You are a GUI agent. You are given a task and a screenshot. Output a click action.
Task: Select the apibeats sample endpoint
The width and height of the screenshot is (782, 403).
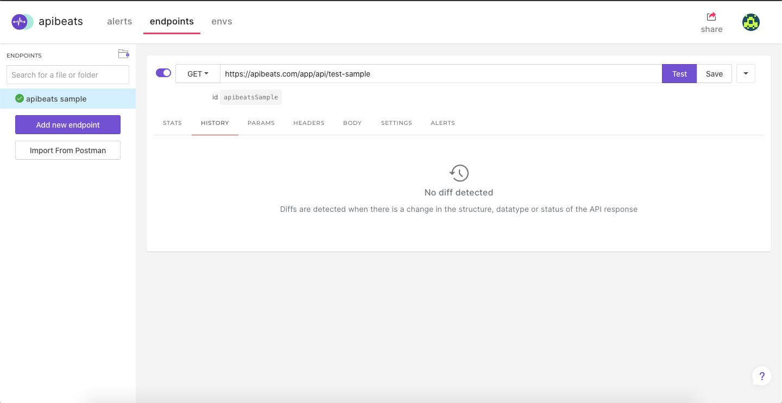(68, 99)
